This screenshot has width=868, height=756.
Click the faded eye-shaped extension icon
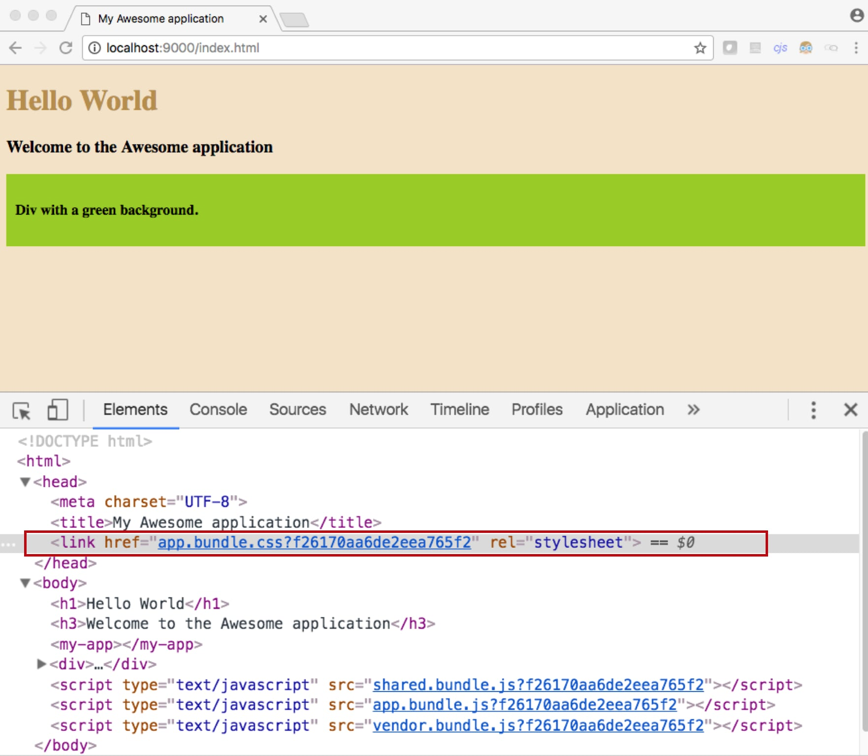point(831,48)
